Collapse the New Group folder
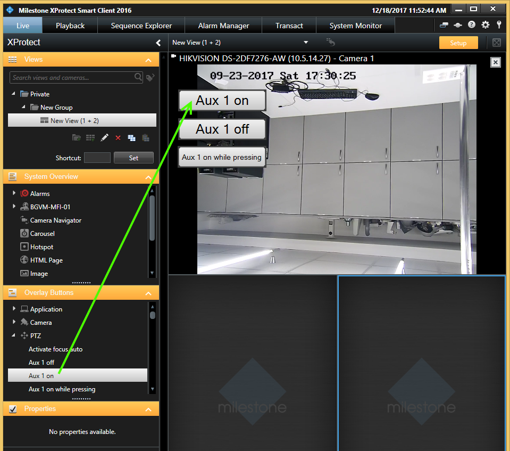 23,107
